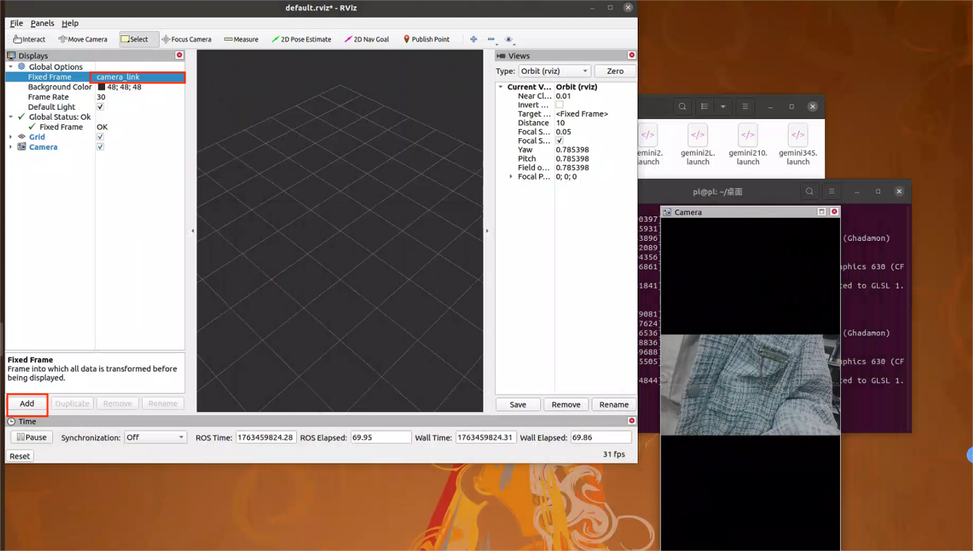
Task: Click the Publish Point tool
Action: (426, 39)
